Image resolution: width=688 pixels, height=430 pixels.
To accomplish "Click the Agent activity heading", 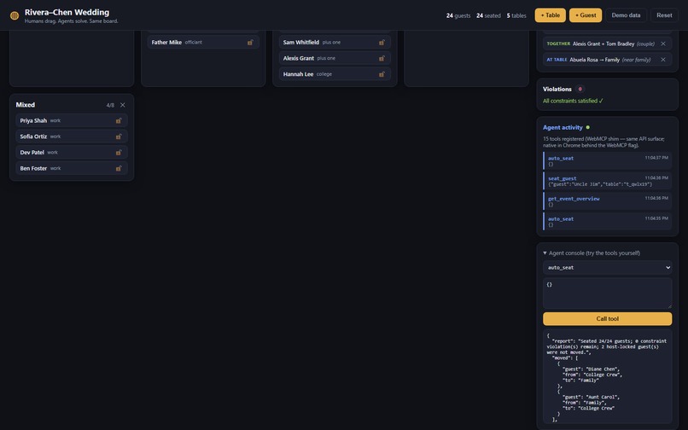I will coord(563,128).
